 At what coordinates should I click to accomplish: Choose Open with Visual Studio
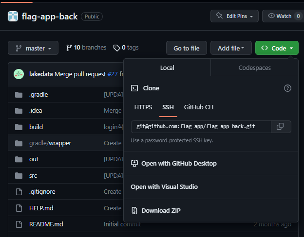point(211,187)
